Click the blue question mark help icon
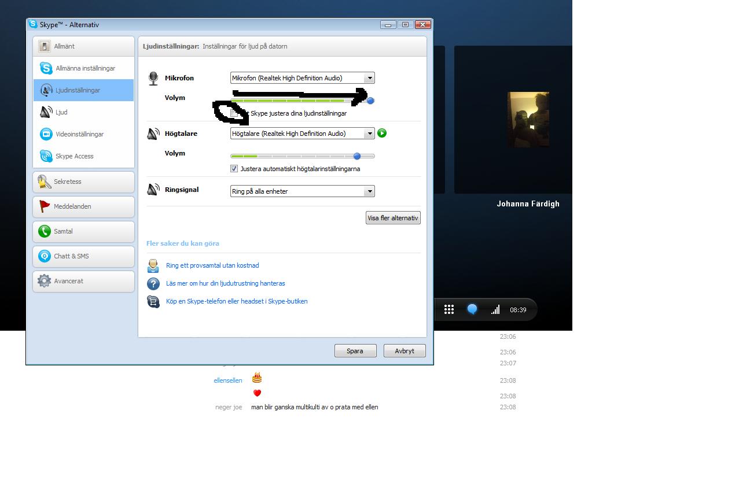This screenshot has width=750, height=492. (x=153, y=284)
